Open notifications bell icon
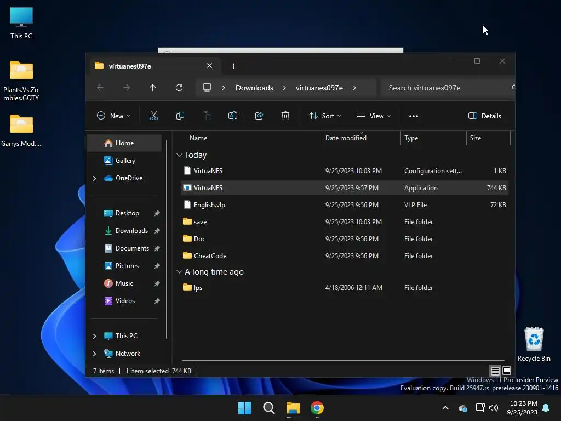 coord(546,408)
